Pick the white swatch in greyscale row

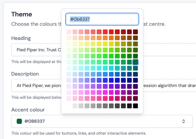[69, 106]
